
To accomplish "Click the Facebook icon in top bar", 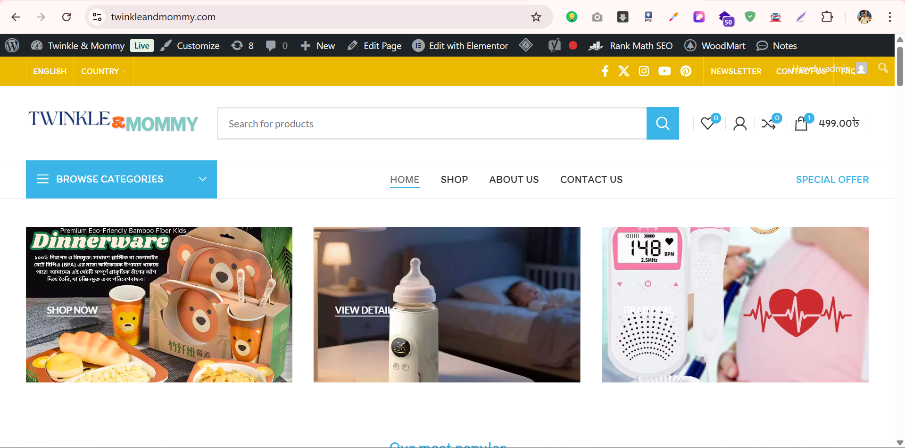I will [605, 71].
